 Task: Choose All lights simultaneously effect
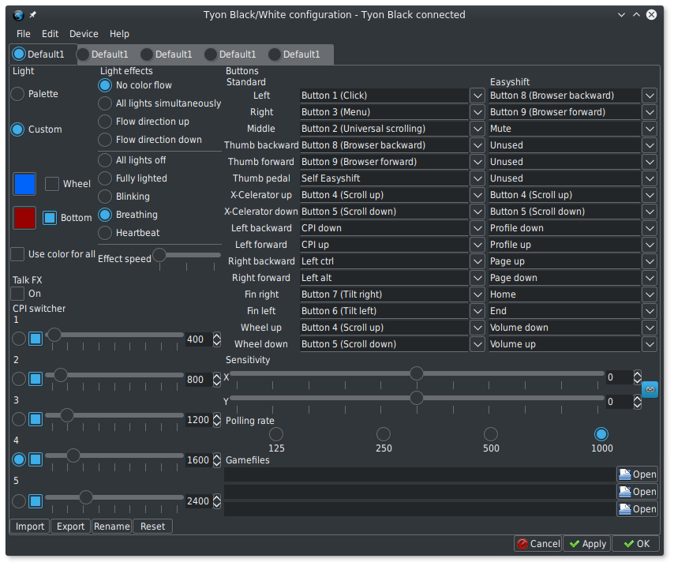pyautogui.click(x=160, y=103)
